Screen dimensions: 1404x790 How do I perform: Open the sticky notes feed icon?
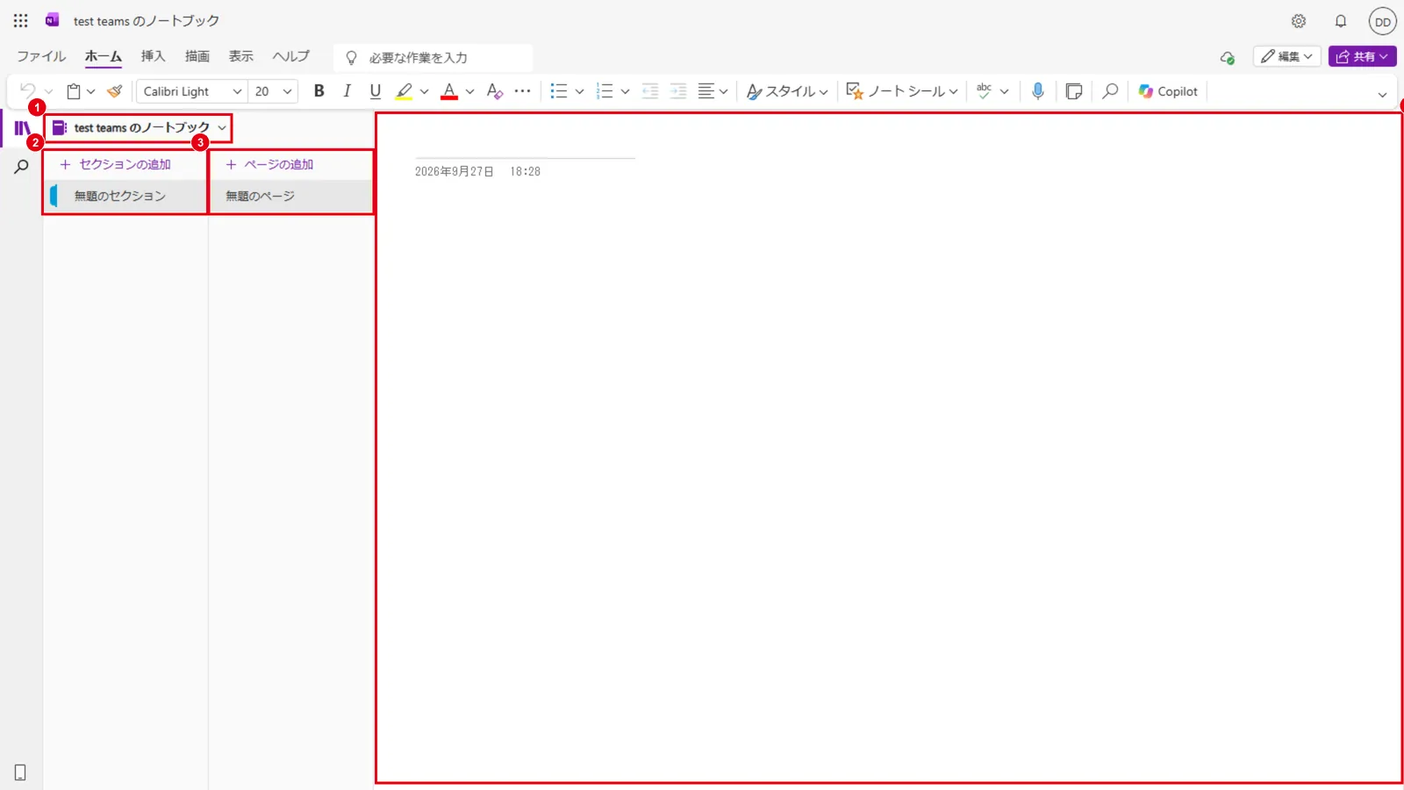(x=1073, y=90)
